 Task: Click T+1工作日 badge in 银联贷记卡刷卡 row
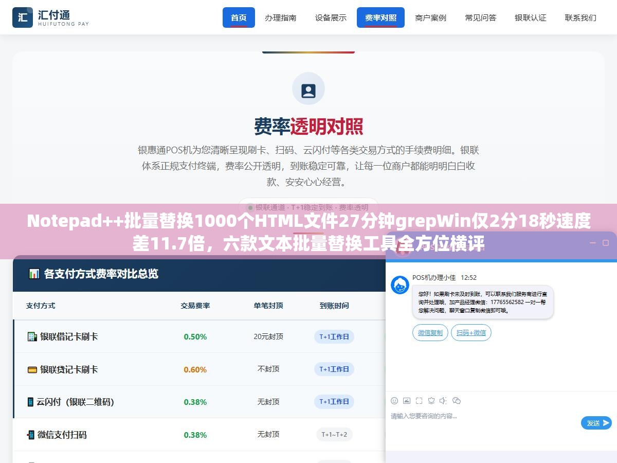coord(334,369)
